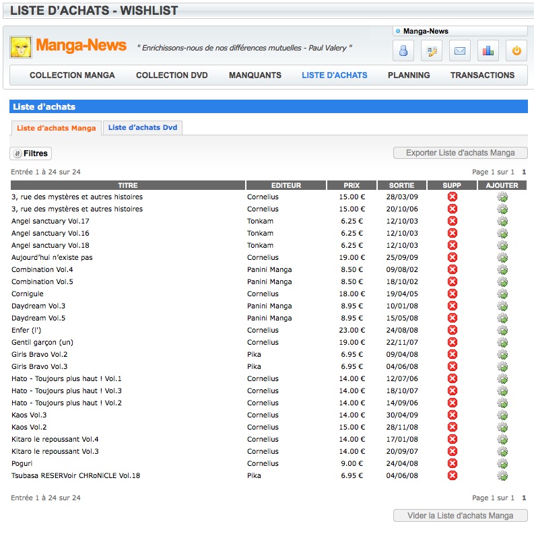Open the Manquants section
This screenshot has width=534, height=540.
tap(255, 75)
